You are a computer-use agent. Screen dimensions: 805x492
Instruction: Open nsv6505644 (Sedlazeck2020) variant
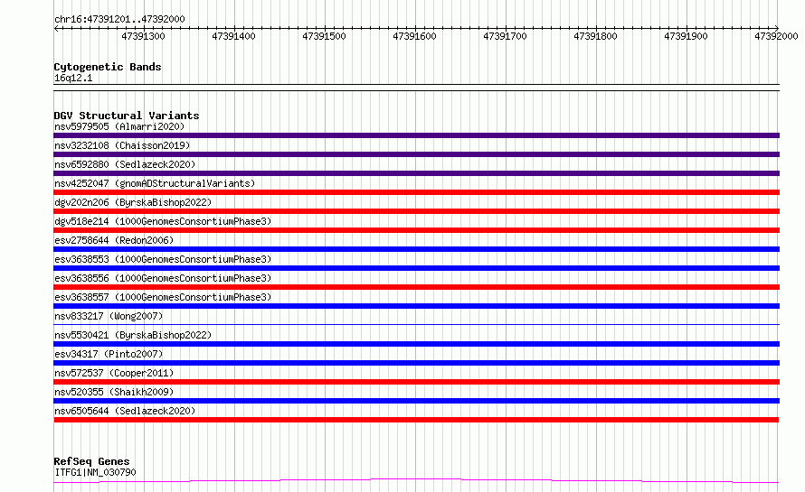point(125,411)
